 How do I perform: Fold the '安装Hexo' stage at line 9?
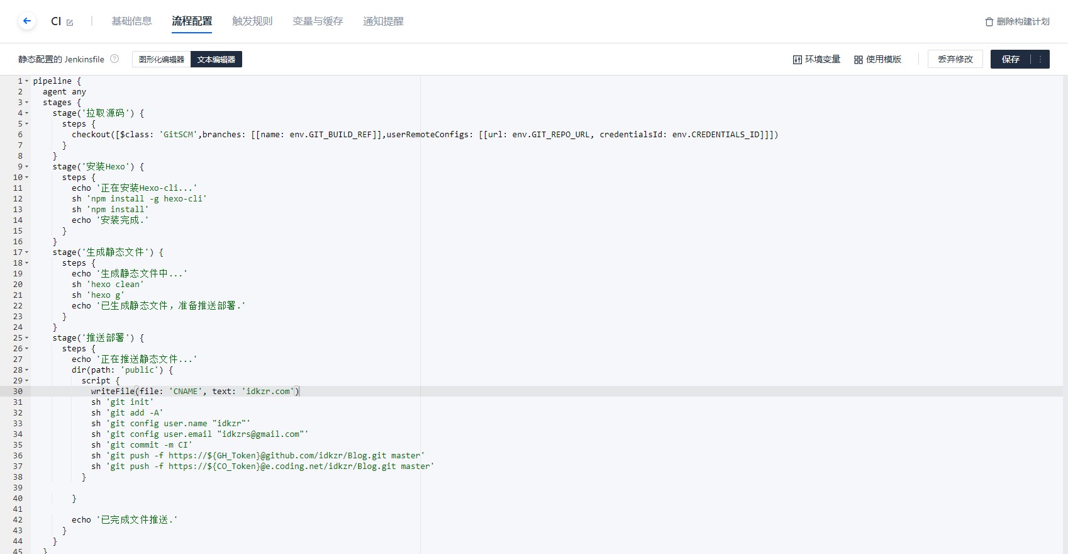pyautogui.click(x=27, y=167)
